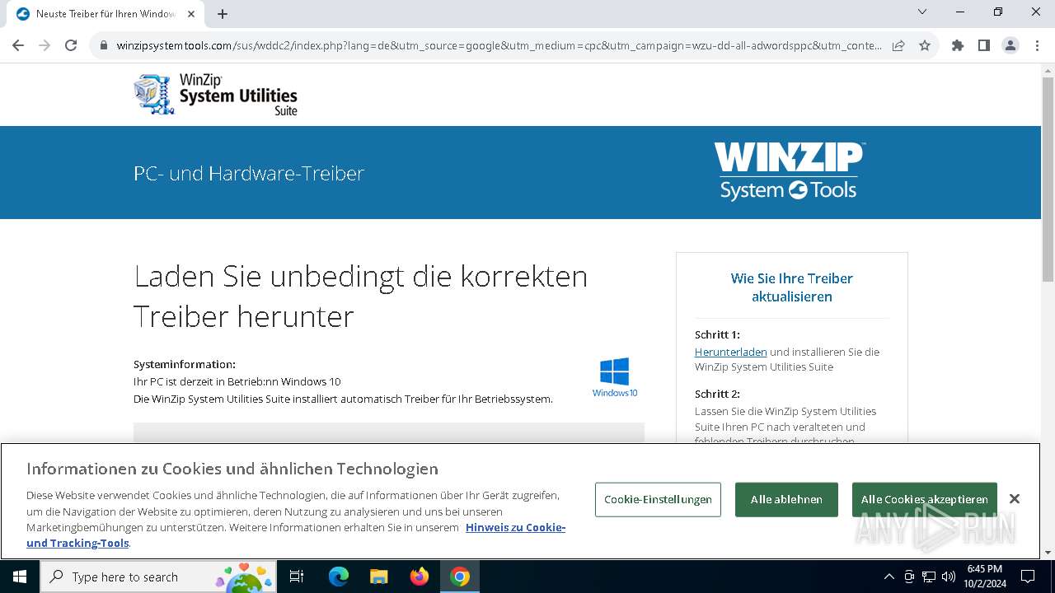Click the PC- und Hardware-Treiber banner title
This screenshot has height=593, width=1055.
[x=249, y=173]
